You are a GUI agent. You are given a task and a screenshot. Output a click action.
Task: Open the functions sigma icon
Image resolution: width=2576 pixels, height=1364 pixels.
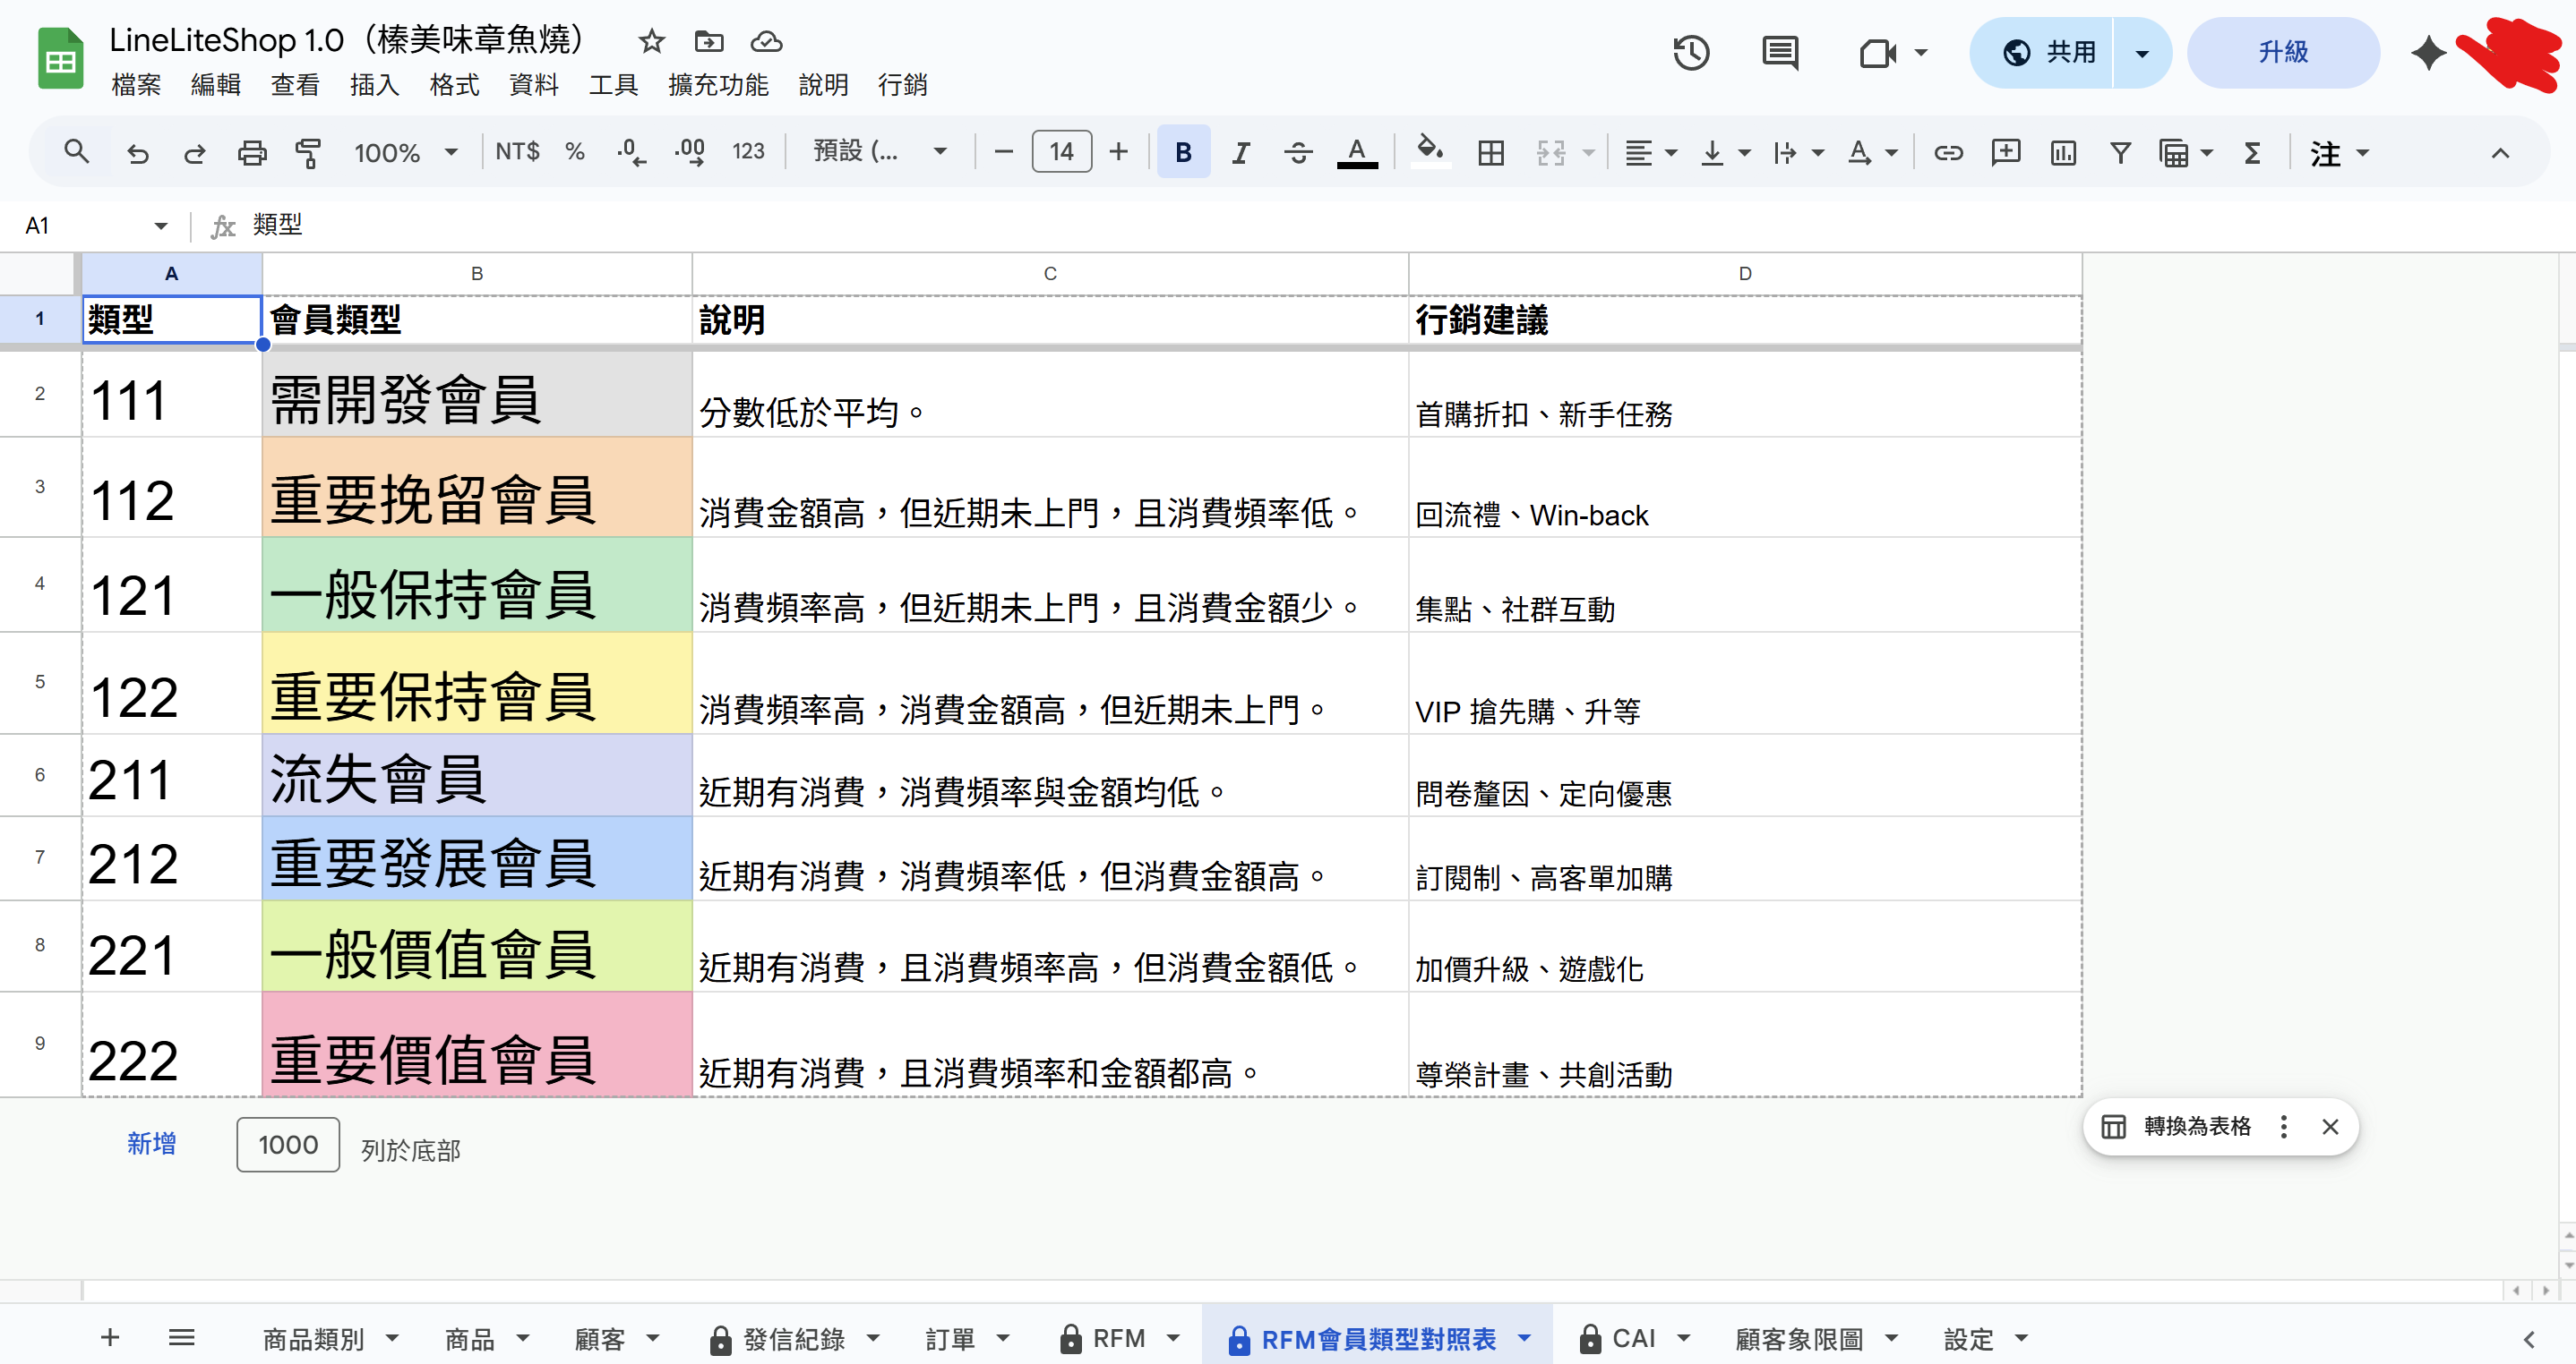[x=2252, y=153]
